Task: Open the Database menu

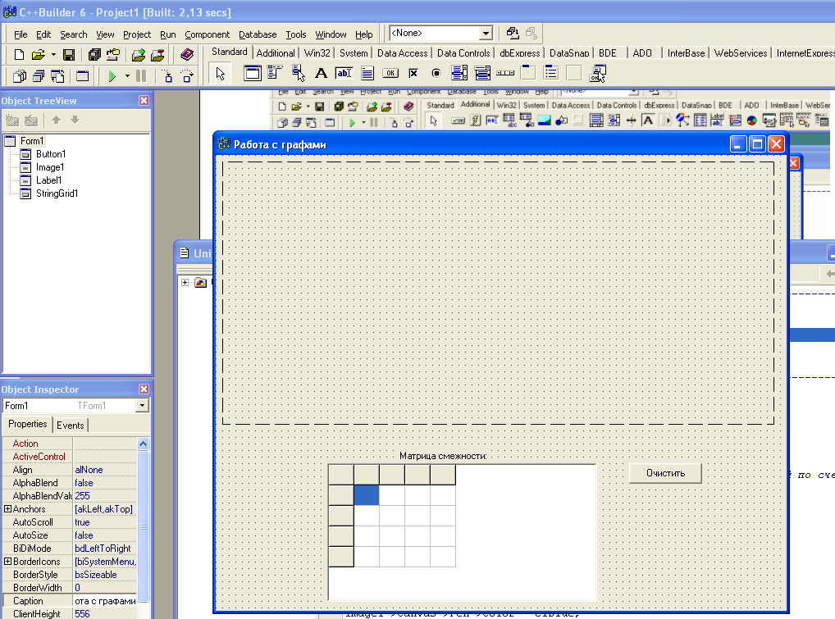Action: [258, 34]
